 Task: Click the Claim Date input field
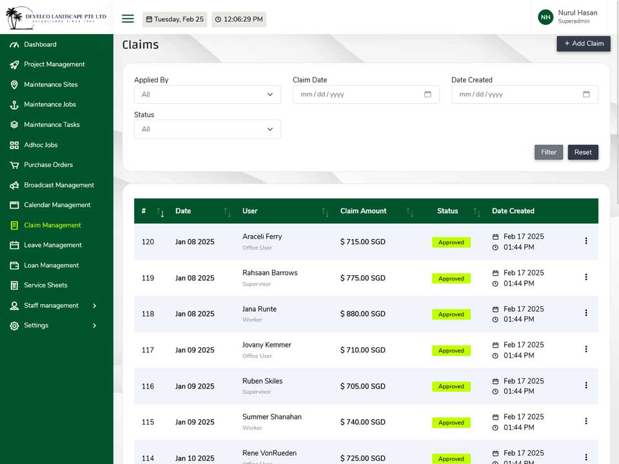pyautogui.click(x=366, y=95)
